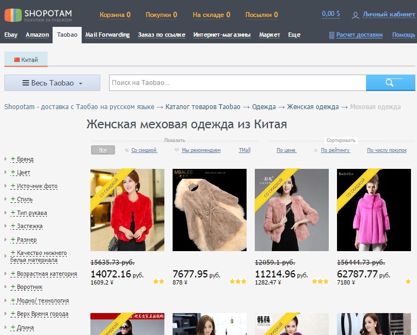Click the rating stars of the 14072.16 руб. item
Viewport: 417px width, 335px height.
(x=158, y=281)
